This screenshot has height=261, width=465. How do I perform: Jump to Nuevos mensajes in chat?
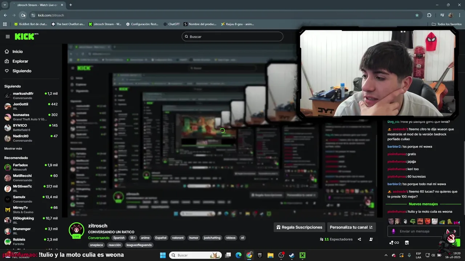coord(423,204)
